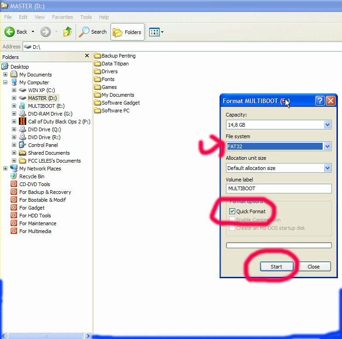Click Close button in Format dialog
The height and width of the screenshot is (339, 342).
click(313, 267)
